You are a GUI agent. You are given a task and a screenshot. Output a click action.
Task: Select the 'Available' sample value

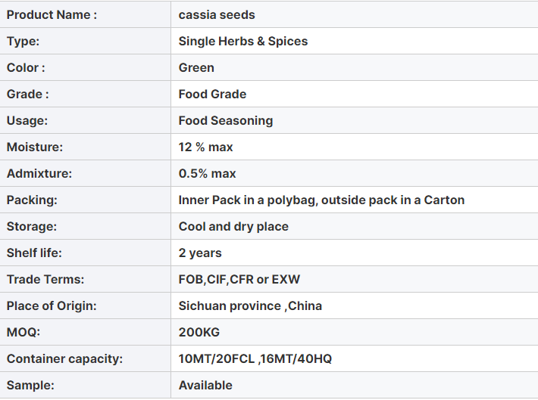click(205, 386)
